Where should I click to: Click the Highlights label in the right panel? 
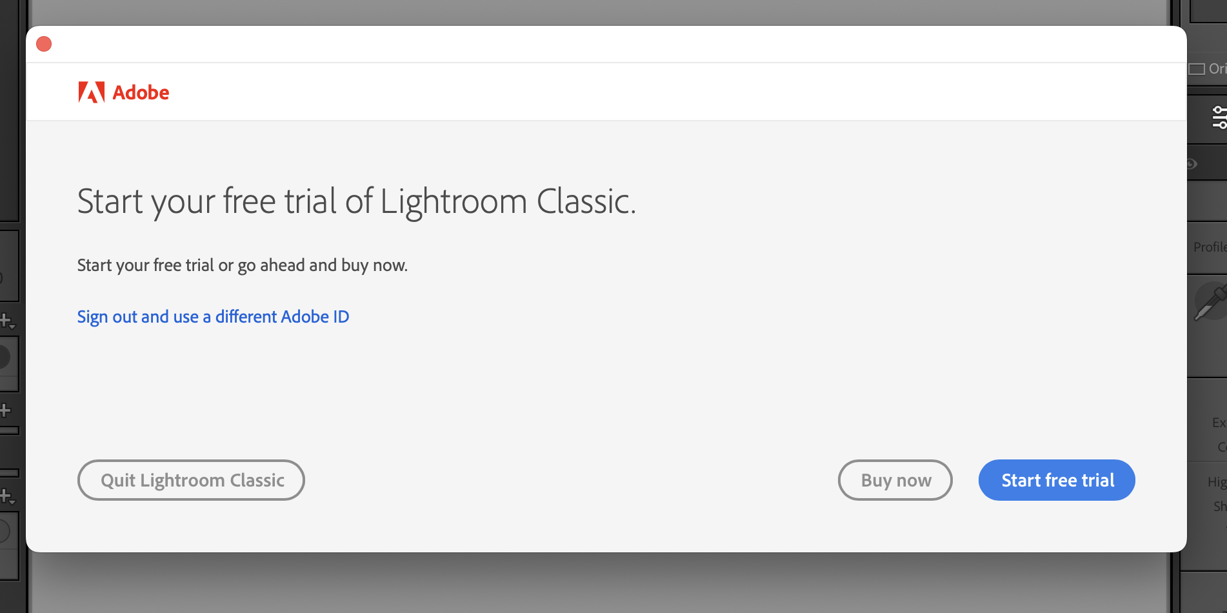click(x=1217, y=482)
